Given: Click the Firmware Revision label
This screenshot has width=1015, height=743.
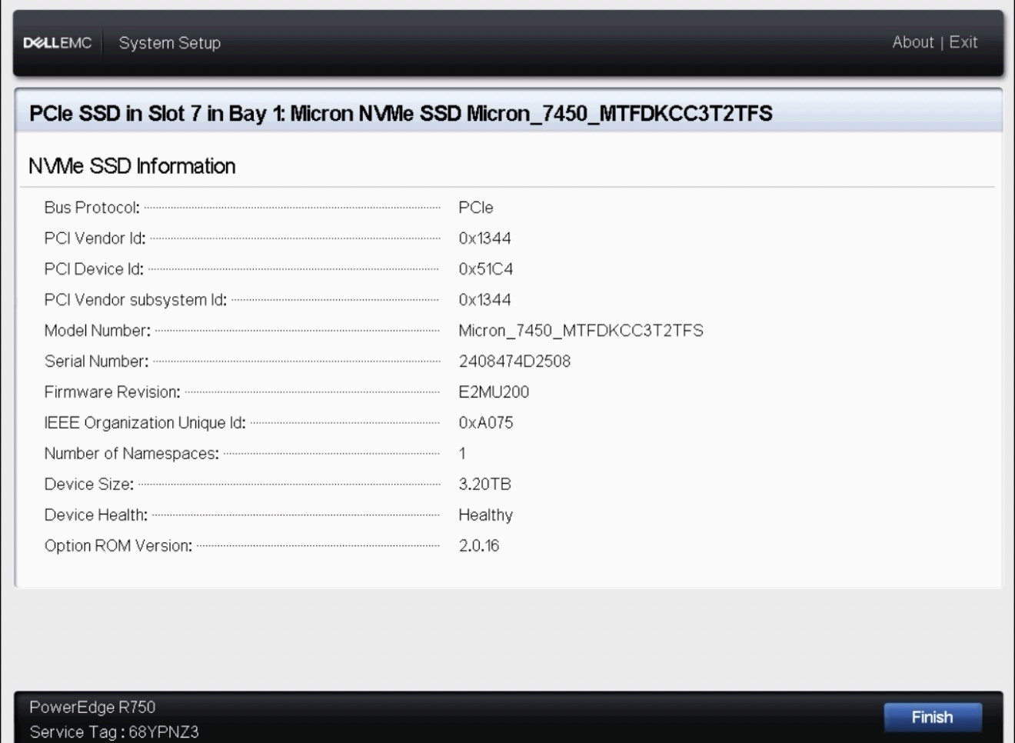Looking at the screenshot, I should coord(112,392).
